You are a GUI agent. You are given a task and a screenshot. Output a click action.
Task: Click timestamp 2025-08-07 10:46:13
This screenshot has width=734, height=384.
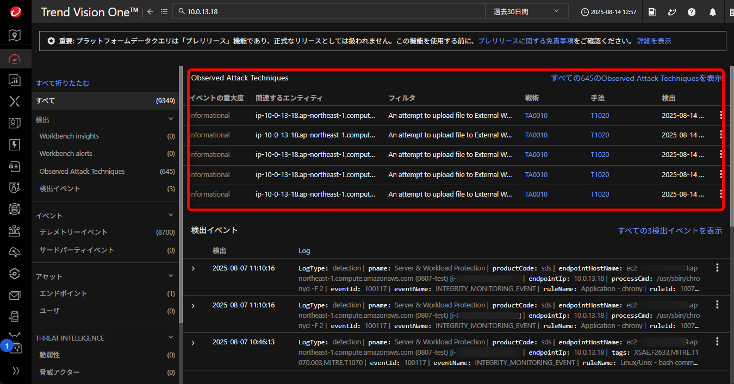click(244, 342)
